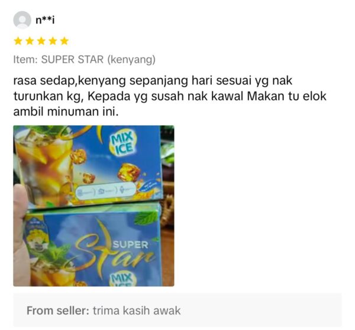This screenshot has height=330, width=355.
Task: Click the fifth yellow rating star
Action: click(x=64, y=41)
